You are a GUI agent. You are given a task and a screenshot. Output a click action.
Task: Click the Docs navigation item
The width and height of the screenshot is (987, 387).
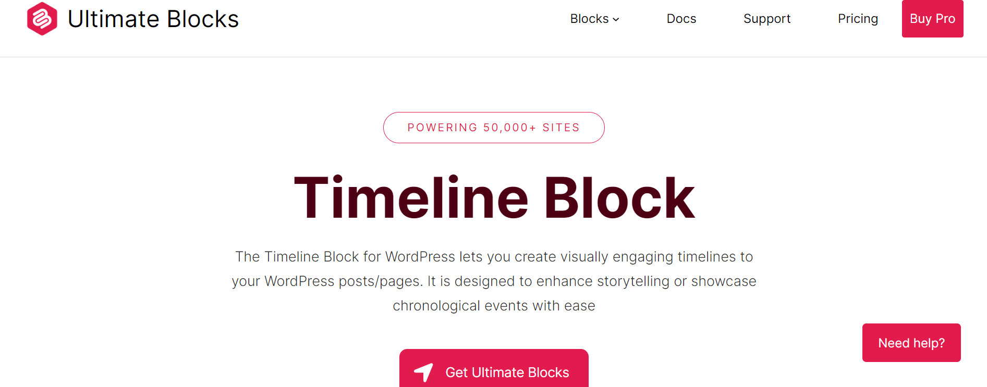pyautogui.click(x=681, y=19)
